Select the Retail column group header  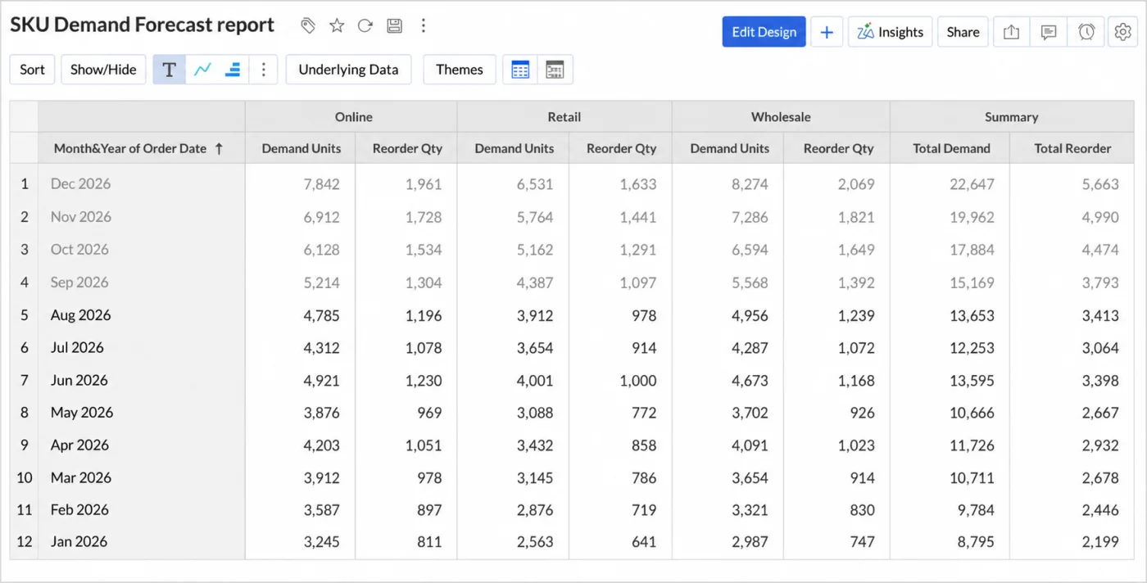(564, 117)
